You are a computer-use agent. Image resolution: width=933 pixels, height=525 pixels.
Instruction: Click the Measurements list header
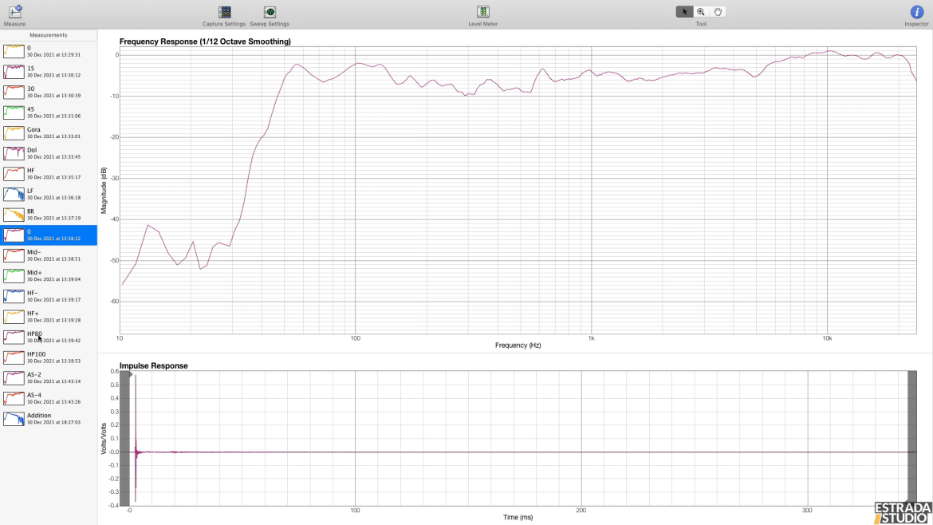[48, 35]
